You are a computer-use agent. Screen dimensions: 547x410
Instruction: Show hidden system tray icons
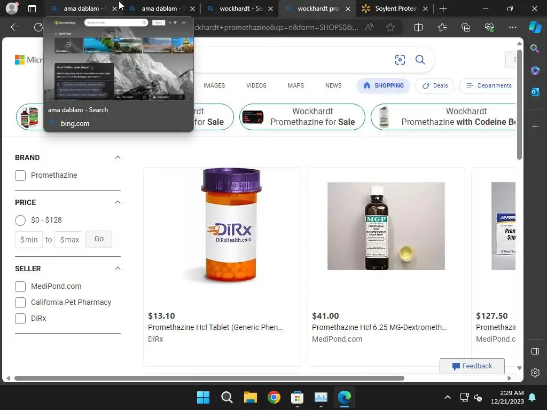(448, 397)
